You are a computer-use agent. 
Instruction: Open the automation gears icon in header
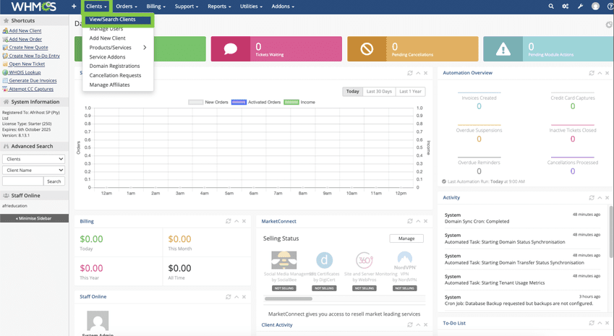pos(566,7)
